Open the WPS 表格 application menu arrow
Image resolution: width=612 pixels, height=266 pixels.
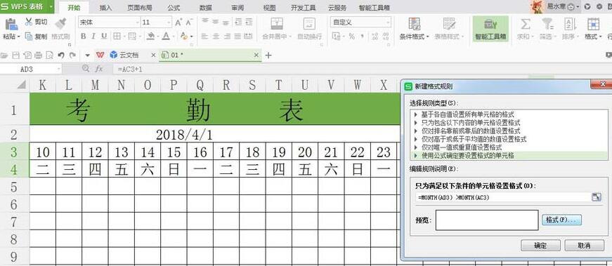[51, 6]
